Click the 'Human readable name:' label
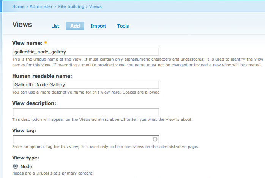Screen dimensions: 265x178 42,76
